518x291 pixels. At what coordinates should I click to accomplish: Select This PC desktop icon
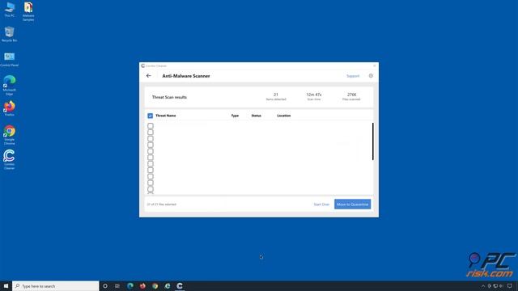tap(9, 9)
